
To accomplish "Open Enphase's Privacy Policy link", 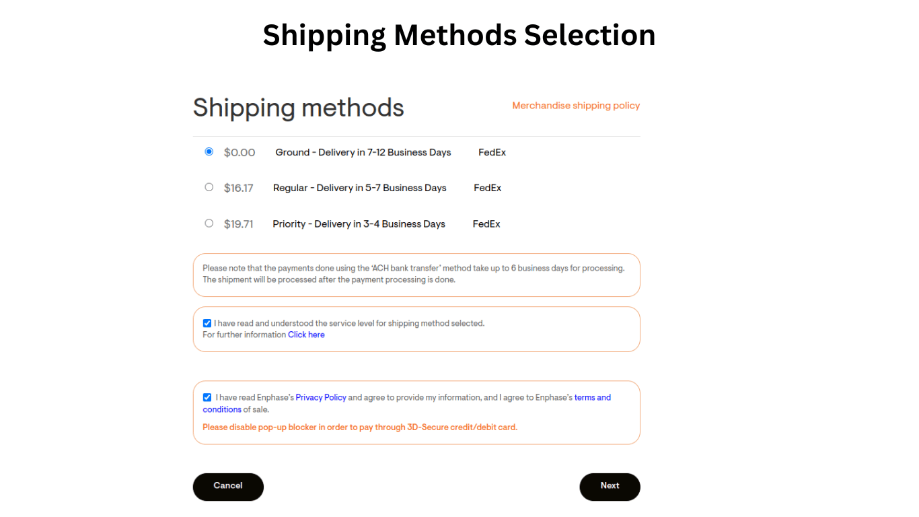I will coord(321,397).
